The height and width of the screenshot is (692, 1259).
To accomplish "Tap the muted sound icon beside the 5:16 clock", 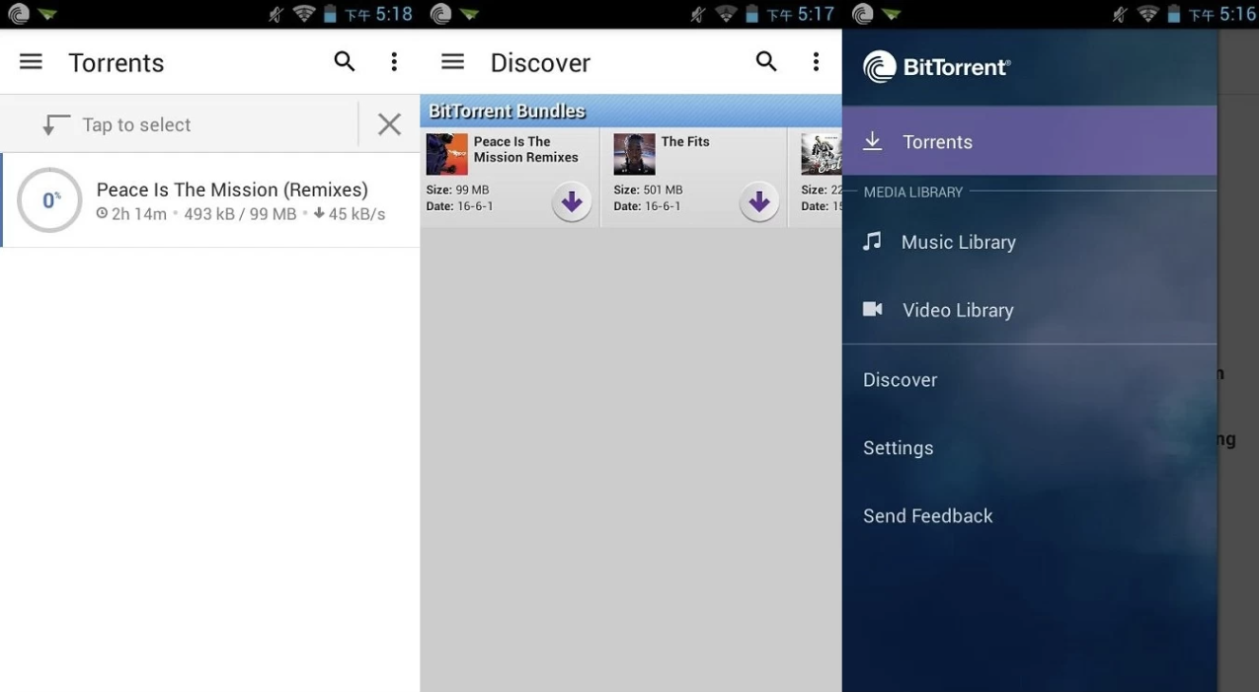I will 1119,14.
